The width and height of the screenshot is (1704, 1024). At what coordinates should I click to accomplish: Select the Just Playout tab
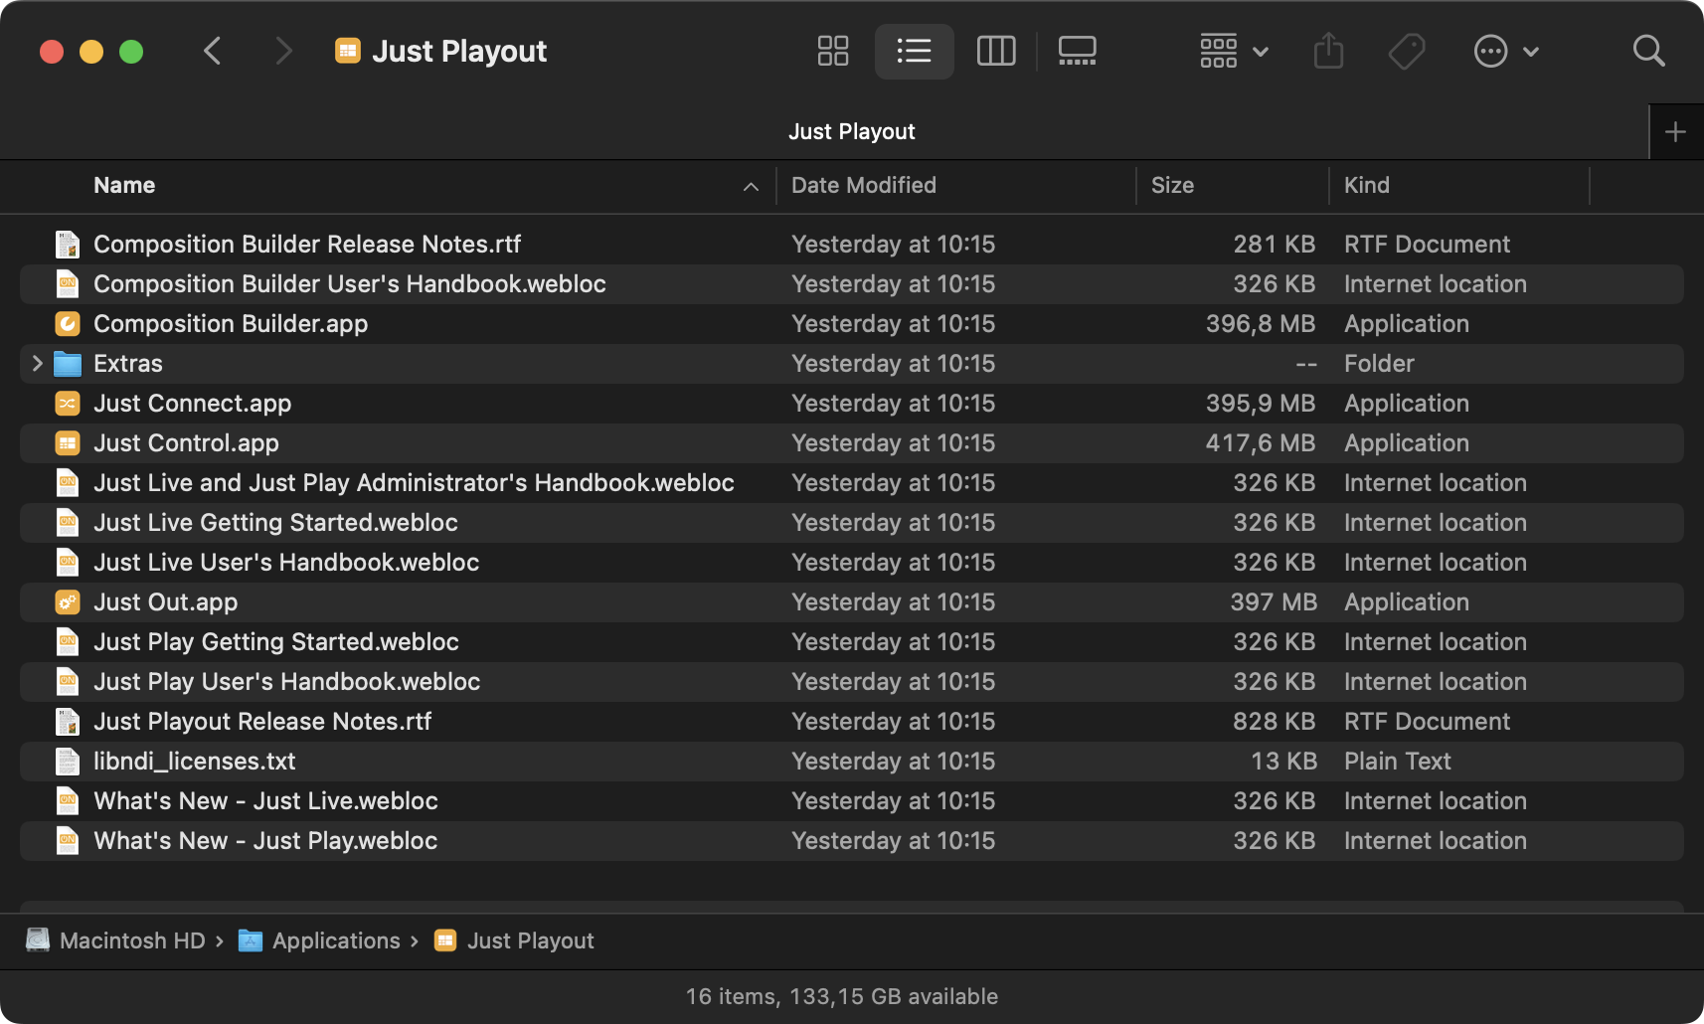point(851,131)
